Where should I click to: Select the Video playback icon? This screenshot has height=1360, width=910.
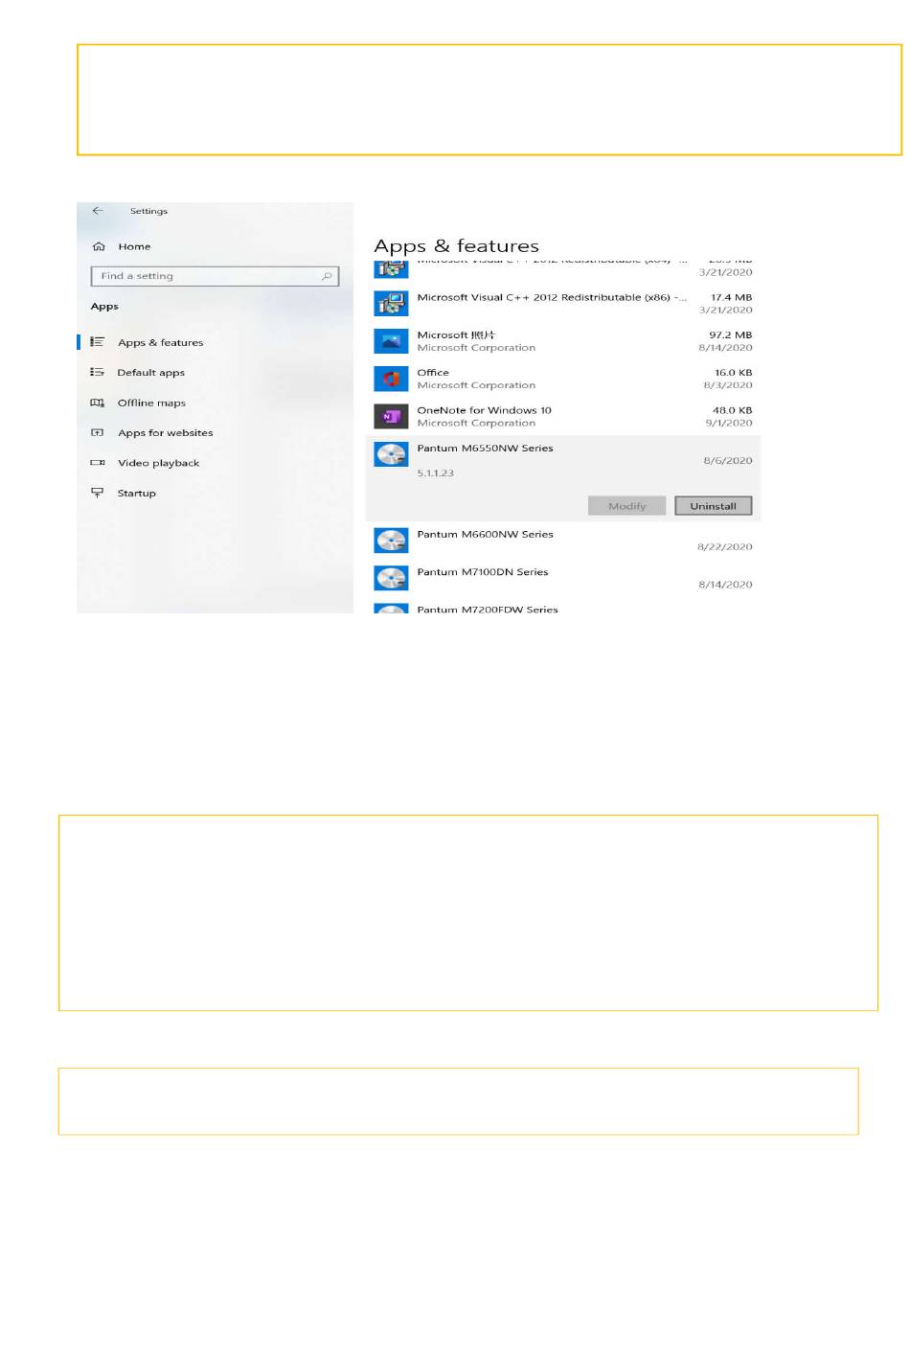point(97,463)
